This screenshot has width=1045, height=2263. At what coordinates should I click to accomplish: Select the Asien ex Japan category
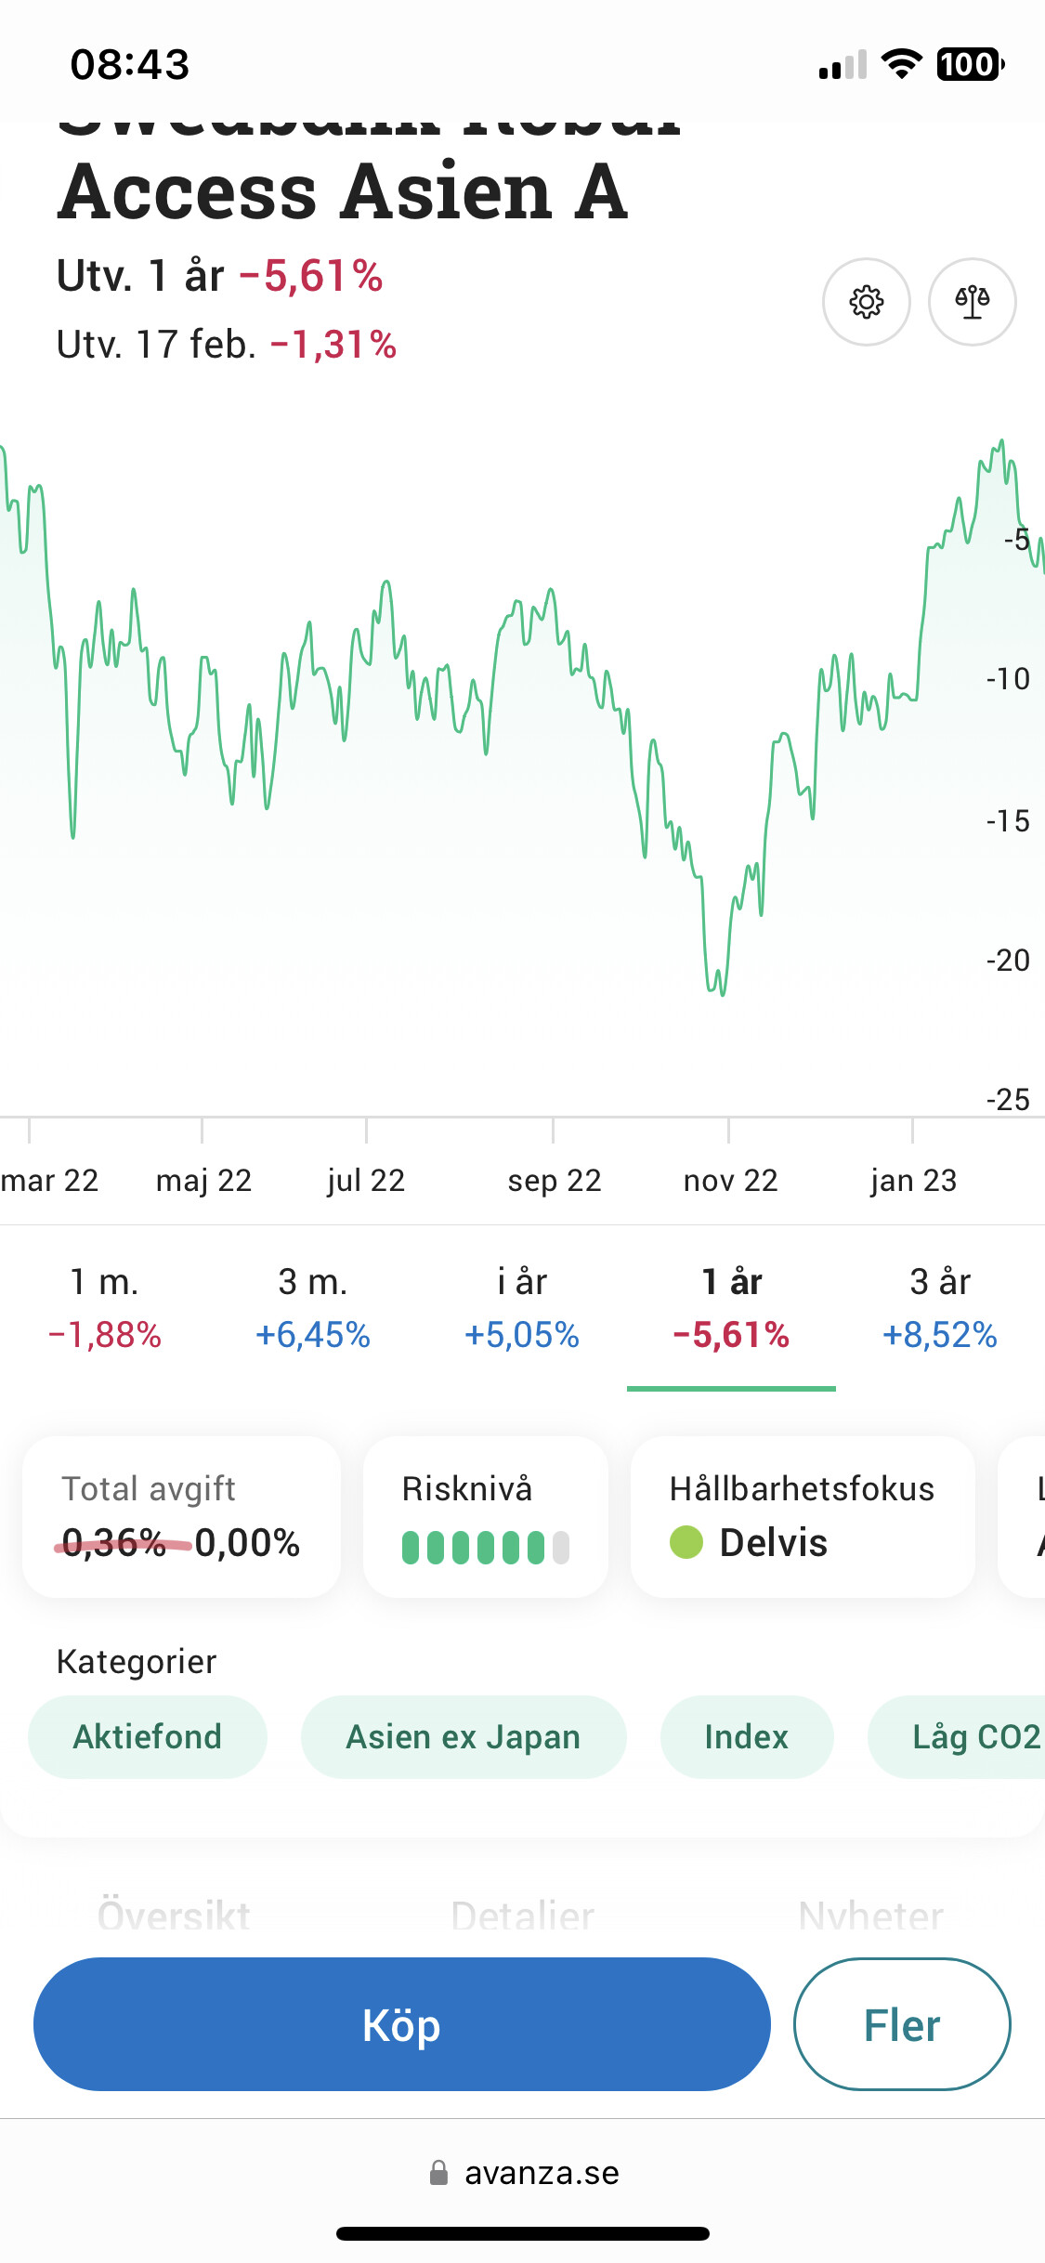pyautogui.click(x=463, y=1736)
